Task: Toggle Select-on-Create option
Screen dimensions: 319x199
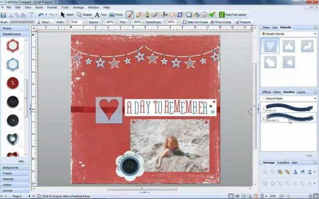Action: click(x=195, y=22)
